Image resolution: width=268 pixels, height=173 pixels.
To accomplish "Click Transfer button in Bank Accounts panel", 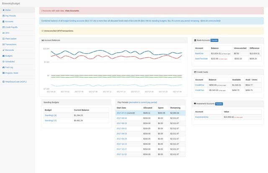I will tap(214, 40).
